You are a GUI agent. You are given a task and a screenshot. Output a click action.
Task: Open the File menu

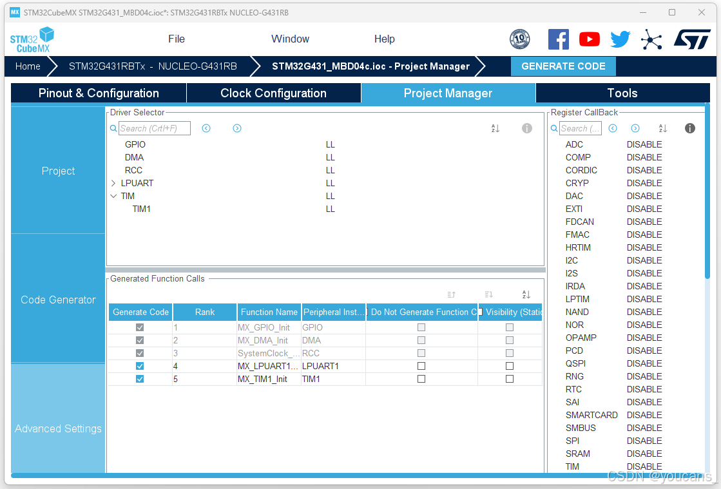pos(177,39)
